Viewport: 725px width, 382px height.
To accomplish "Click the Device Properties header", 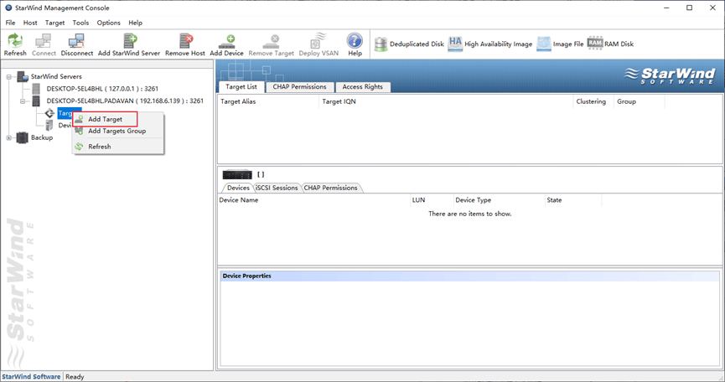I will tap(469, 276).
